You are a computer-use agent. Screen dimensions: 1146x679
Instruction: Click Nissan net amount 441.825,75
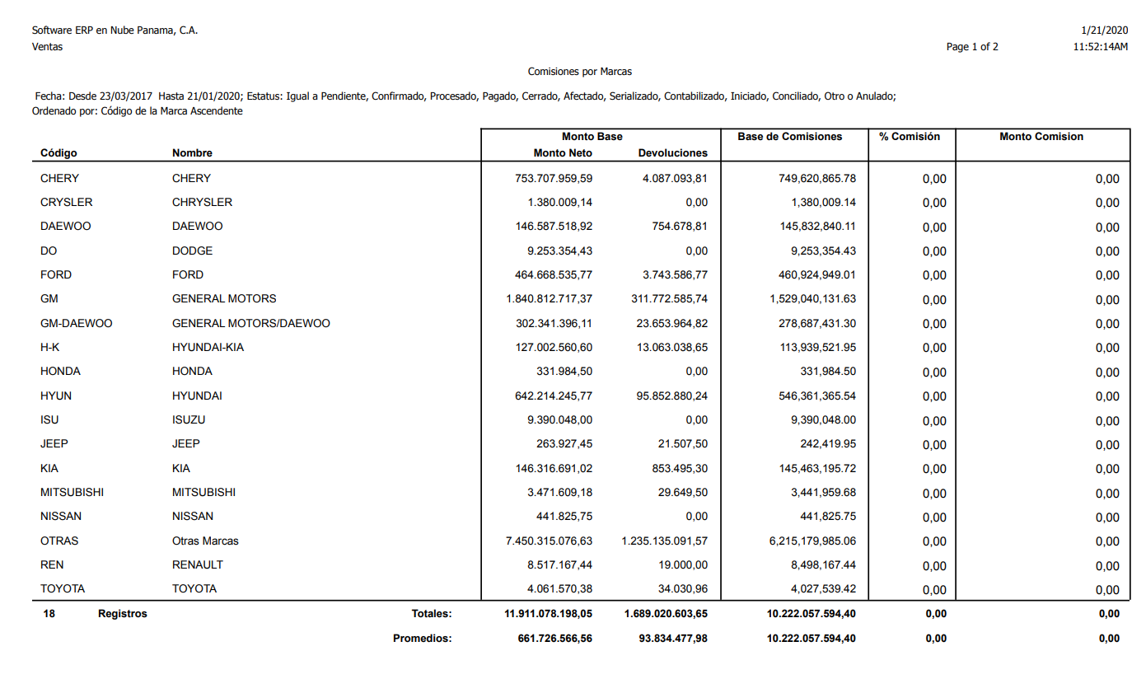tap(564, 517)
